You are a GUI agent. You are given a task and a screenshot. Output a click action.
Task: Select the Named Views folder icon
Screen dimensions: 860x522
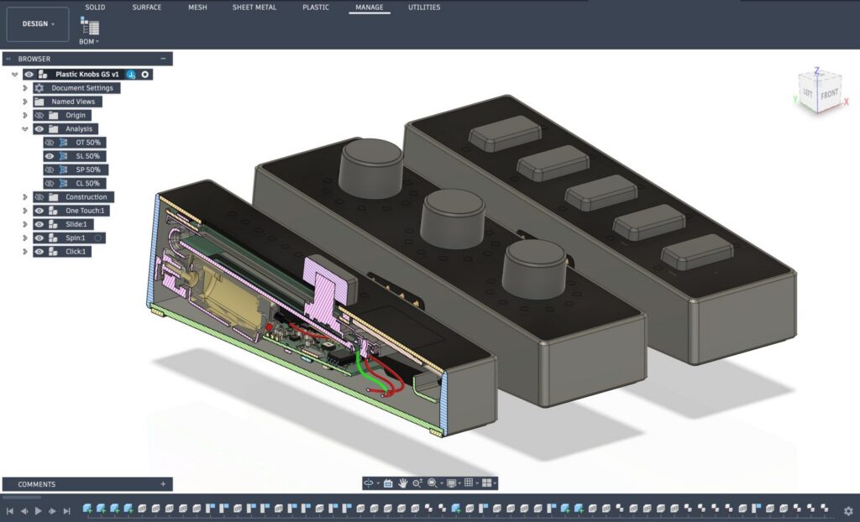[39, 102]
